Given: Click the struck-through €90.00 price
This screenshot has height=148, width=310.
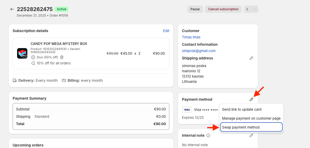Looking at the screenshot, I should pos(113,53).
